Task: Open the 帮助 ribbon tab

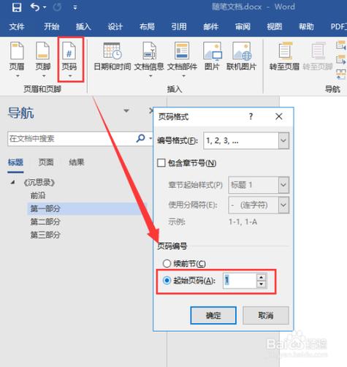Action: pos(306,26)
